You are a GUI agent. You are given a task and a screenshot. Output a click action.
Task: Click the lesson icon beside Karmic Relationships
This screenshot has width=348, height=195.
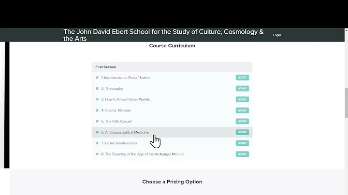coord(97,143)
